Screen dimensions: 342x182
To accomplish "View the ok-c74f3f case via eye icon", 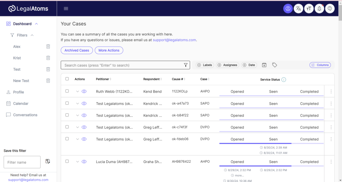I will tap(84, 127).
